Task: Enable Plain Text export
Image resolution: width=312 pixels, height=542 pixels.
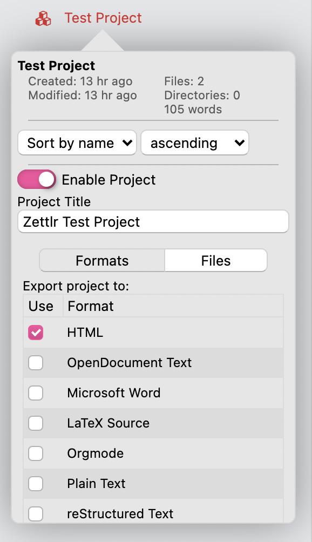Action: coord(35,484)
